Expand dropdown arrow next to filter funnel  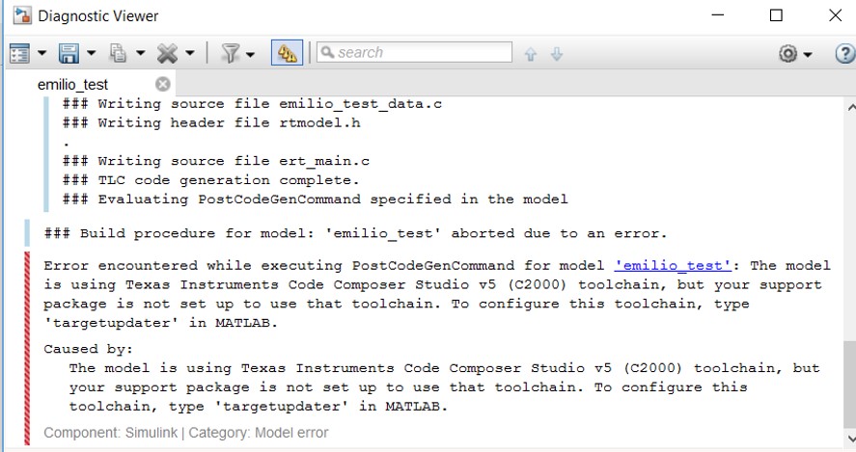[250, 54]
